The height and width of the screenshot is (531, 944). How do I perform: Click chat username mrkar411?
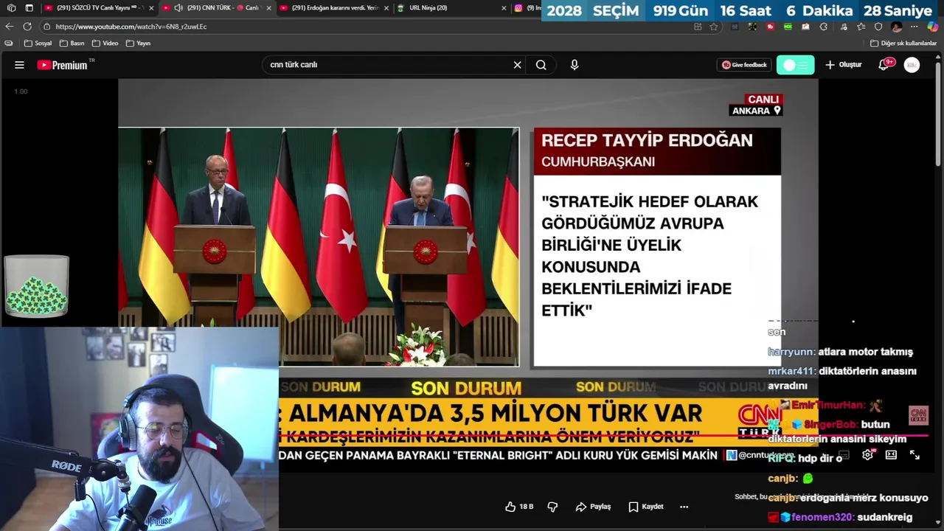tap(791, 371)
